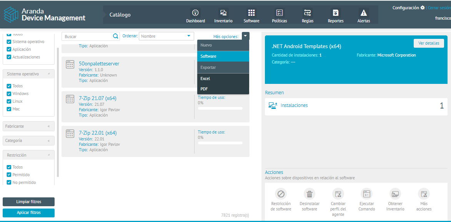Open the Alertas warning triangle icon
451x222 pixels.
[364, 13]
